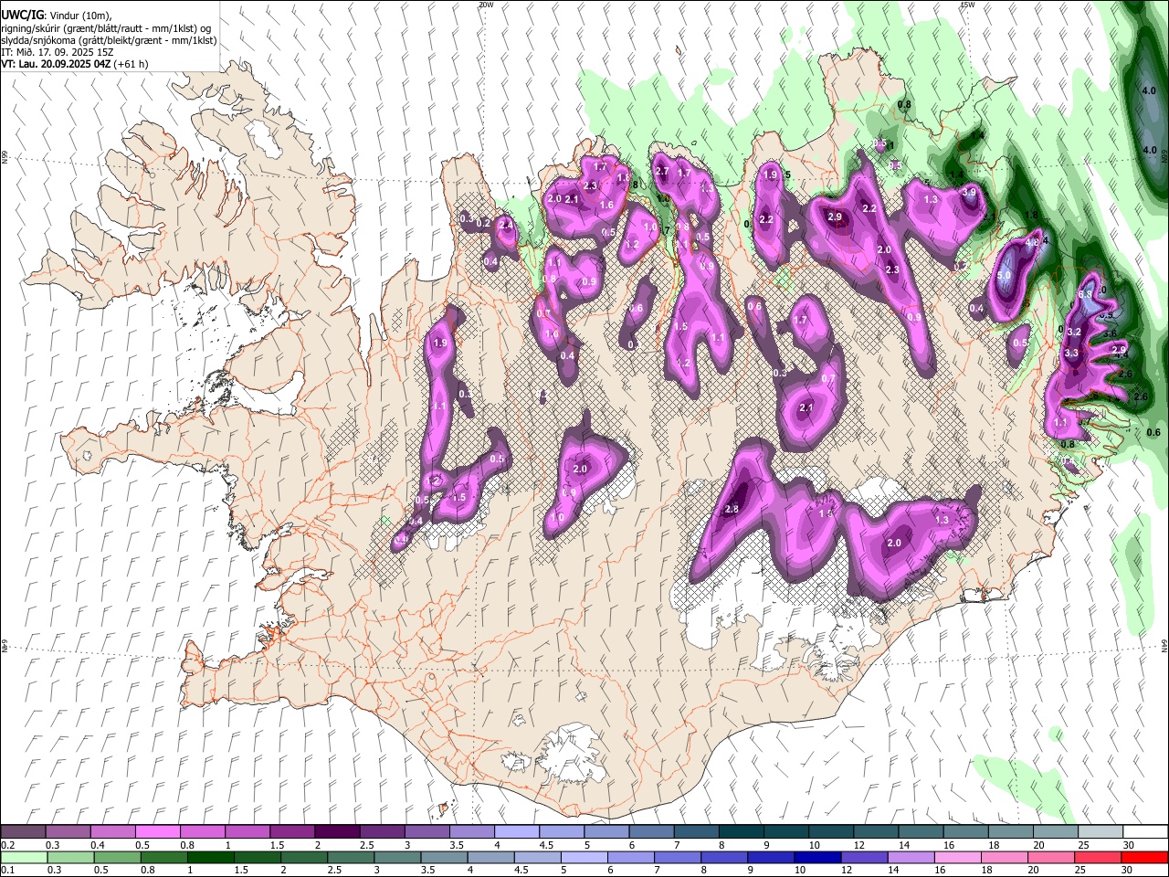Choose the 10 swatch in upper legend row
This screenshot has width=1169, height=877.
(830, 831)
